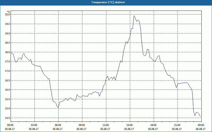212x132 pixels.
Task: Click the curve's lowest dip near 06:00
Action: pyautogui.click(x=58, y=107)
